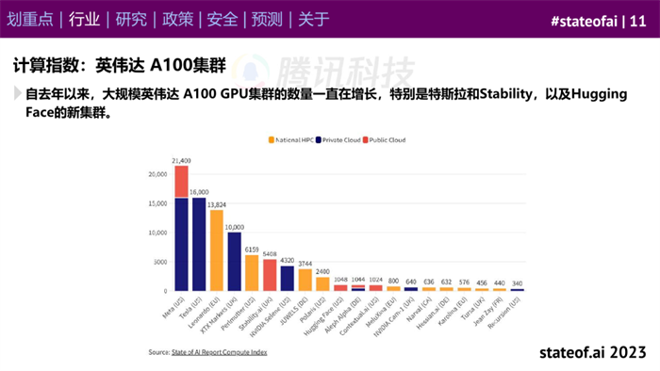
Task: Click the National HPC orange legend swatch
Action: pyautogui.click(x=272, y=140)
